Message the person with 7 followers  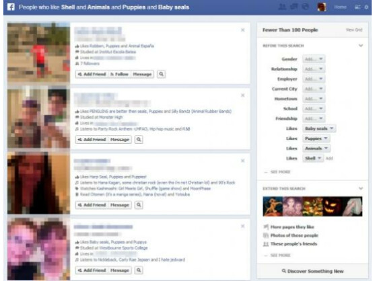pos(142,74)
